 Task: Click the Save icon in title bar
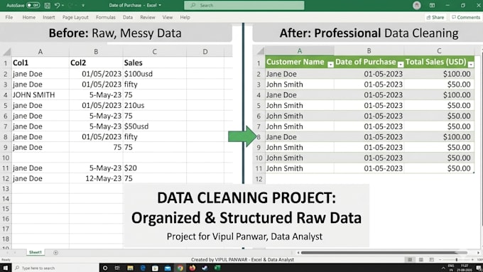point(47,5)
